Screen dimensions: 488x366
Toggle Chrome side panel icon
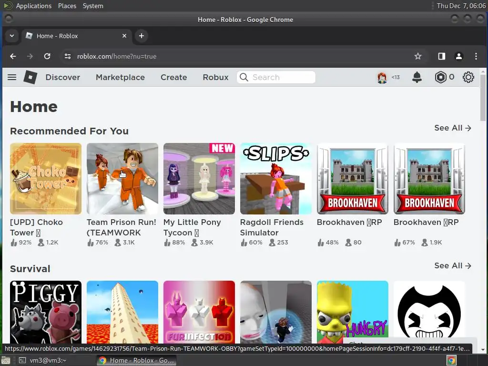441,56
